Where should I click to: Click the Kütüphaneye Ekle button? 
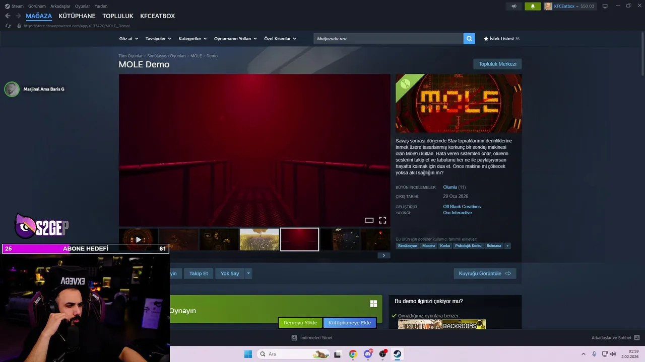(350, 323)
